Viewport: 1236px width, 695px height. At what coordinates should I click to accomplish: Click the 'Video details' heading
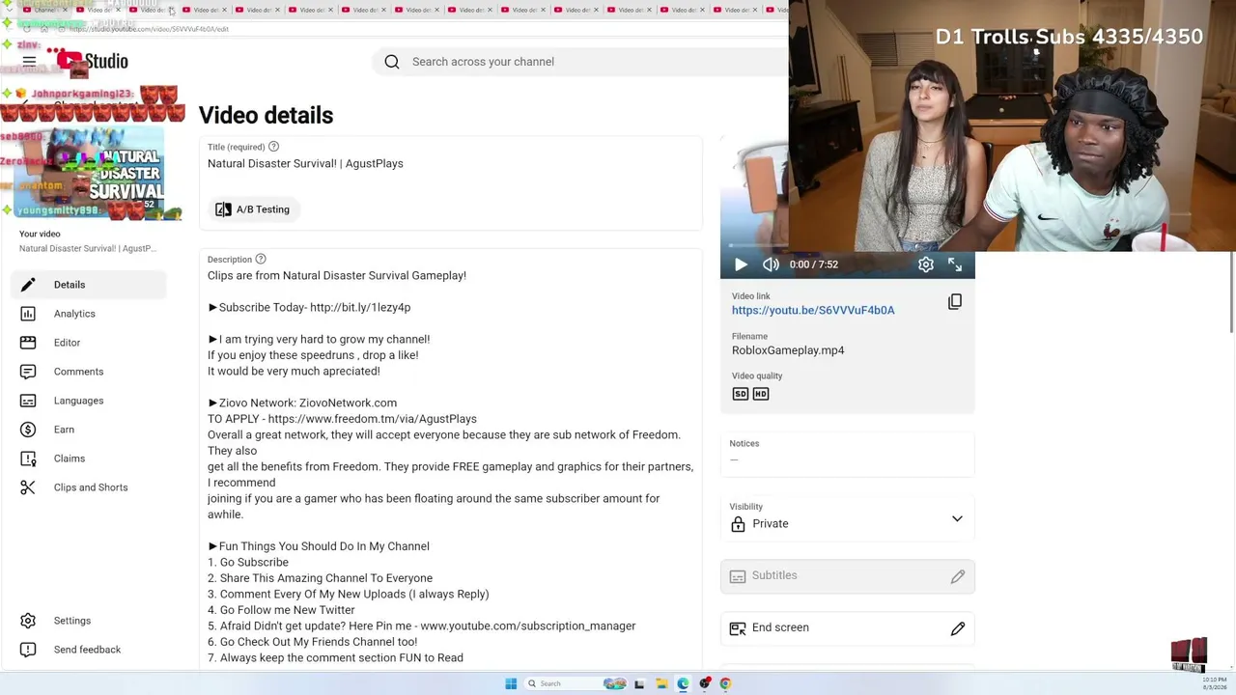(266, 116)
